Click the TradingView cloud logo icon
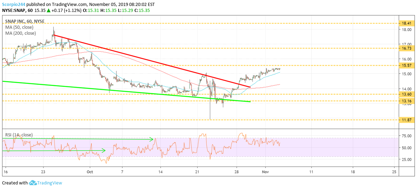This screenshot has width=417, height=189. point(32,183)
